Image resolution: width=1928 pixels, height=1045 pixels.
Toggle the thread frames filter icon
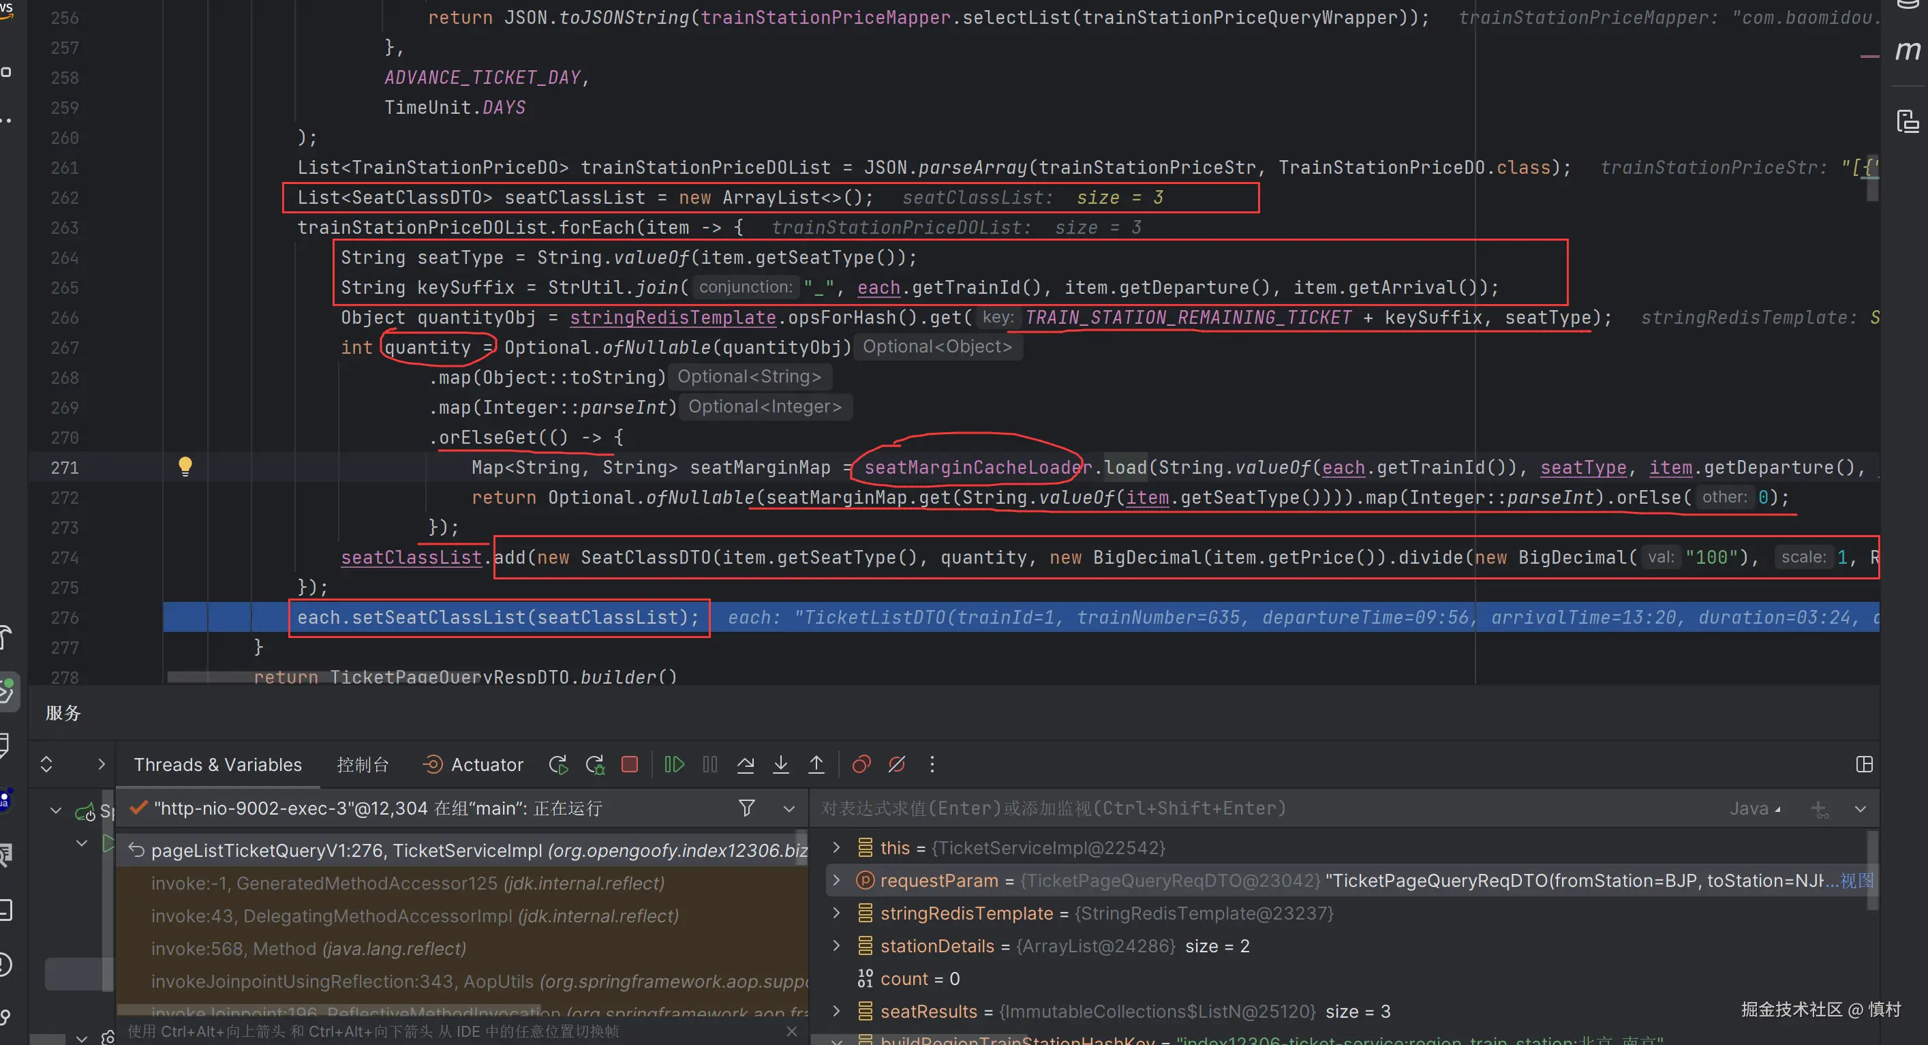point(746,808)
